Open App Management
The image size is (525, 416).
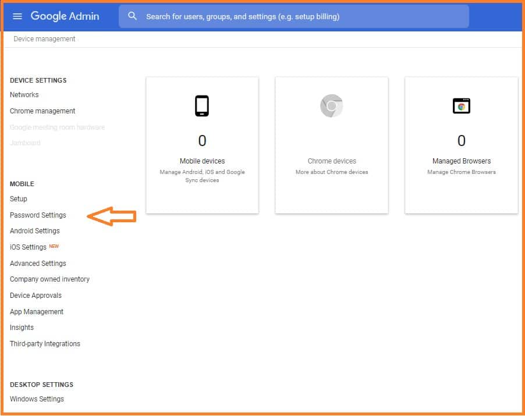click(x=37, y=312)
